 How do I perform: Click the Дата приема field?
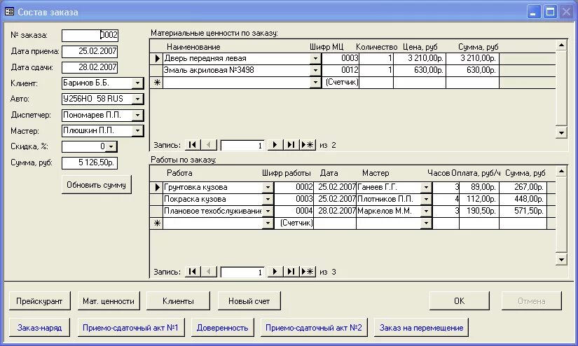90,51
